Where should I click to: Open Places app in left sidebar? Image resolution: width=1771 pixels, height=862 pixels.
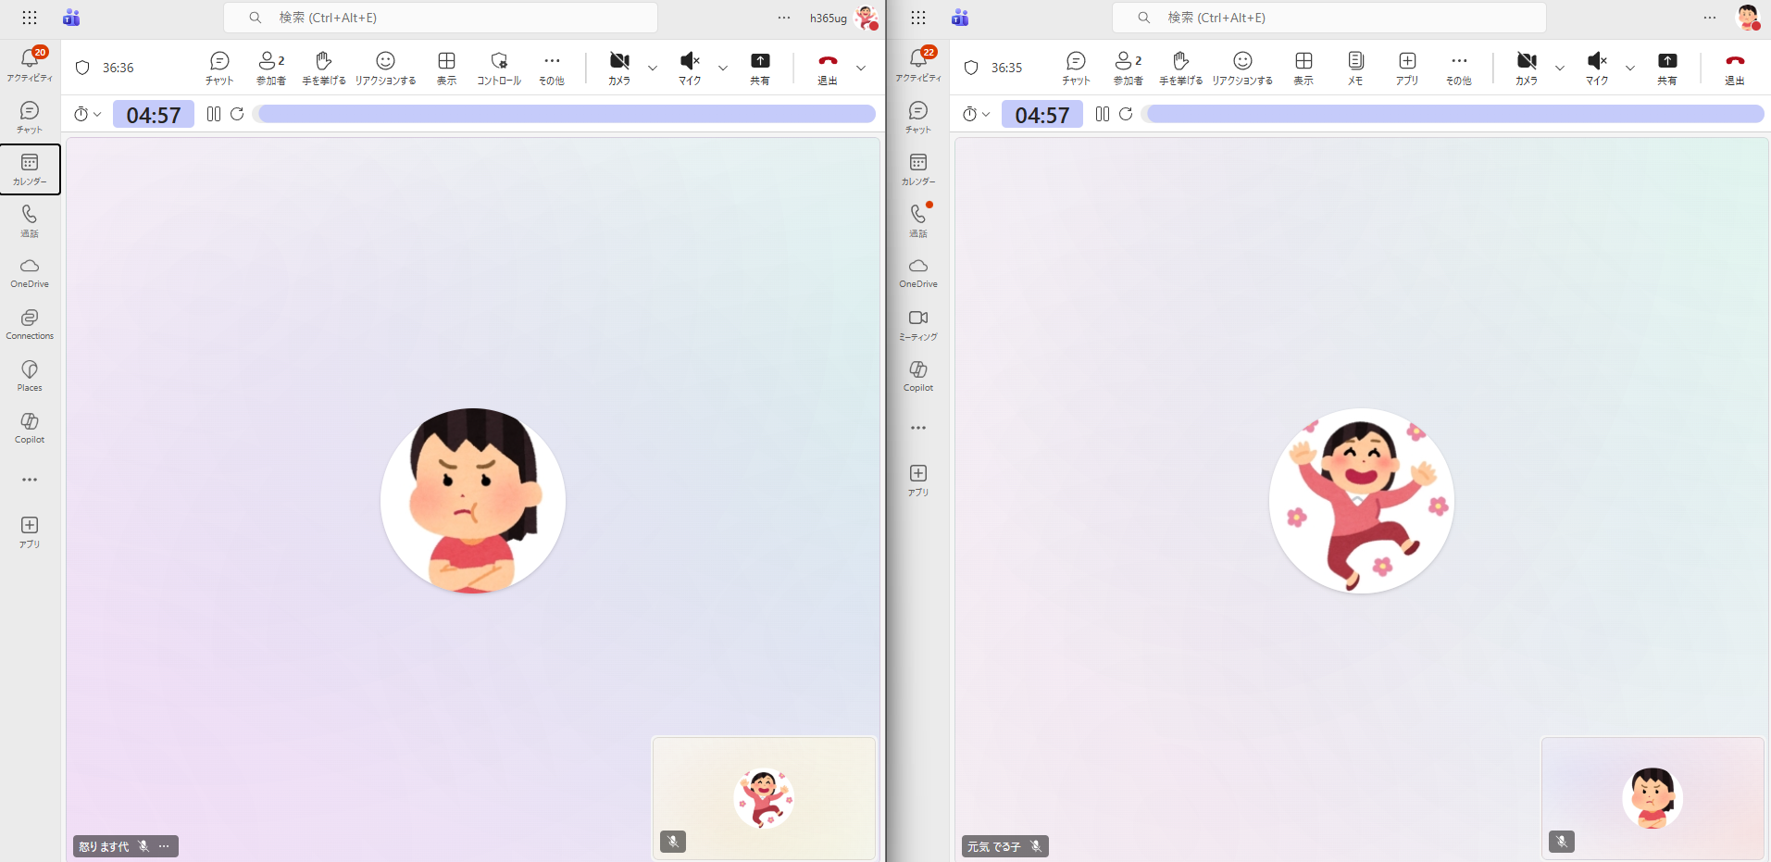coord(30,376)
